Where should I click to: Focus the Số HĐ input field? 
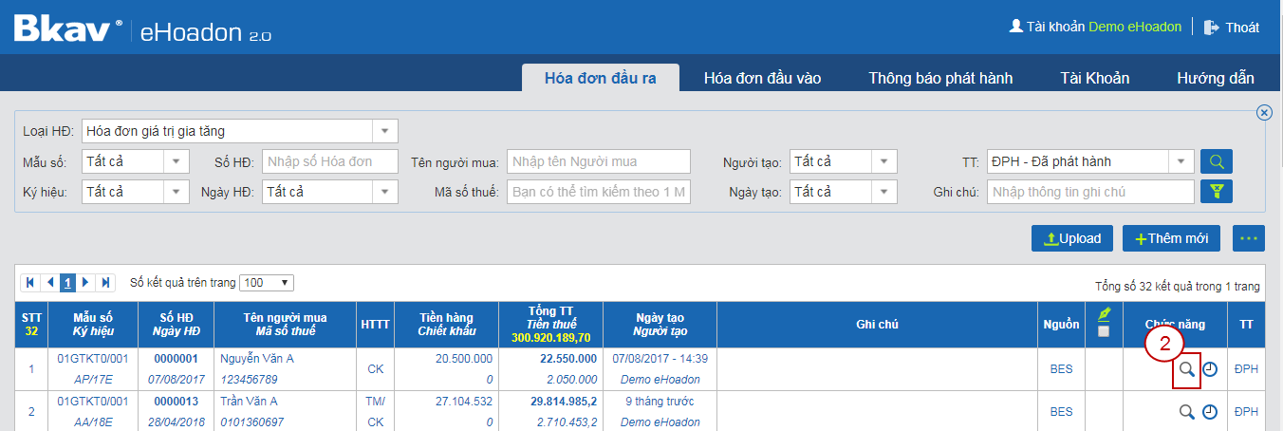point(330,161)
